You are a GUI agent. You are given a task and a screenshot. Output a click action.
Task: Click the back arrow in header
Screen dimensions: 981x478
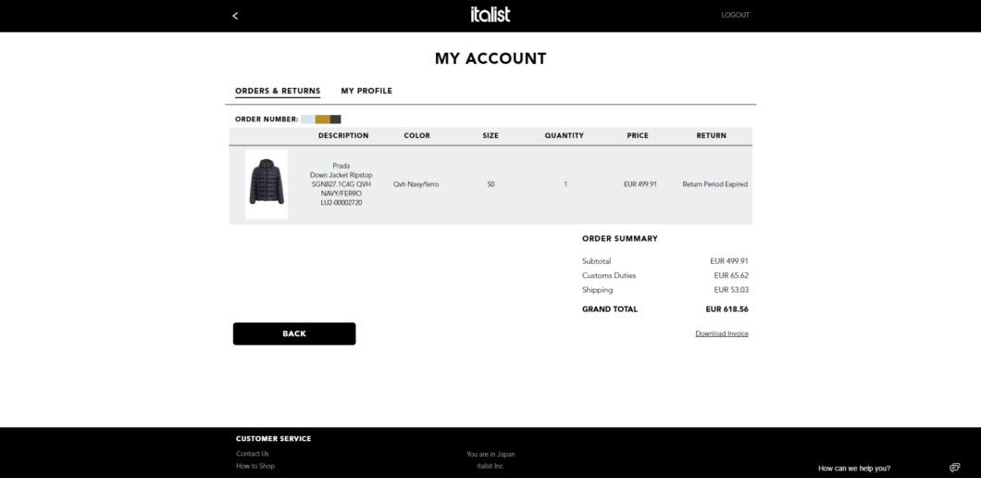(235, 16)
